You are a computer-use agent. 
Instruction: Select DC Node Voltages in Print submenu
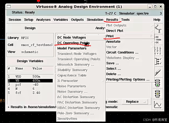tap(81, 37)
